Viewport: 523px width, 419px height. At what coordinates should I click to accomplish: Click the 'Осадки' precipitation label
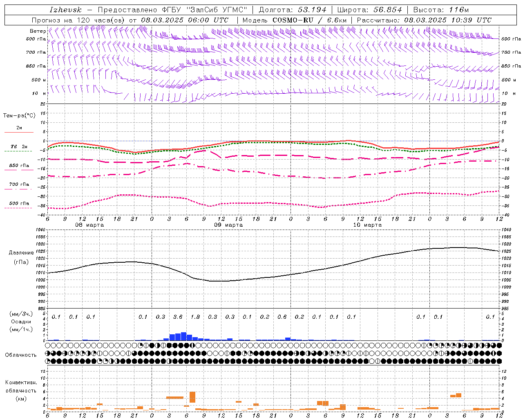click(21, 322)
